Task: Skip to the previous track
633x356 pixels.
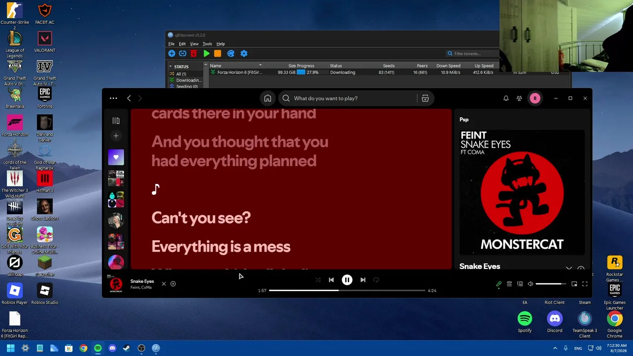Action: point(331,280)
